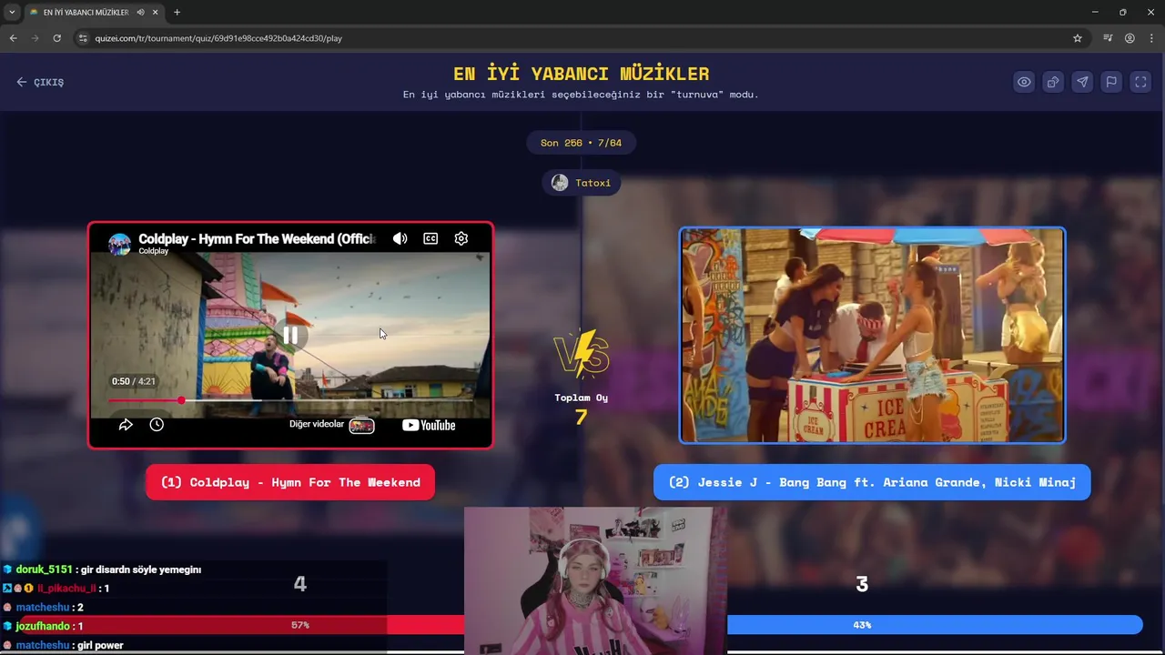Open YouTube player settings gear
This screenshot has height=655, width=1165.
[x=461, y=238]
